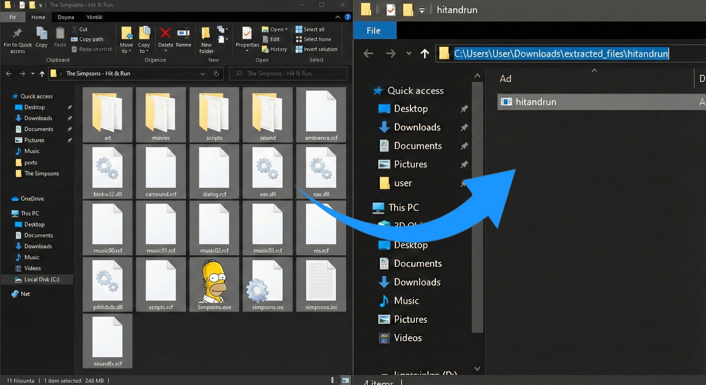The image size is (706, 385).
Task: Select the scripts folder
Action: [x=214, y=115]
